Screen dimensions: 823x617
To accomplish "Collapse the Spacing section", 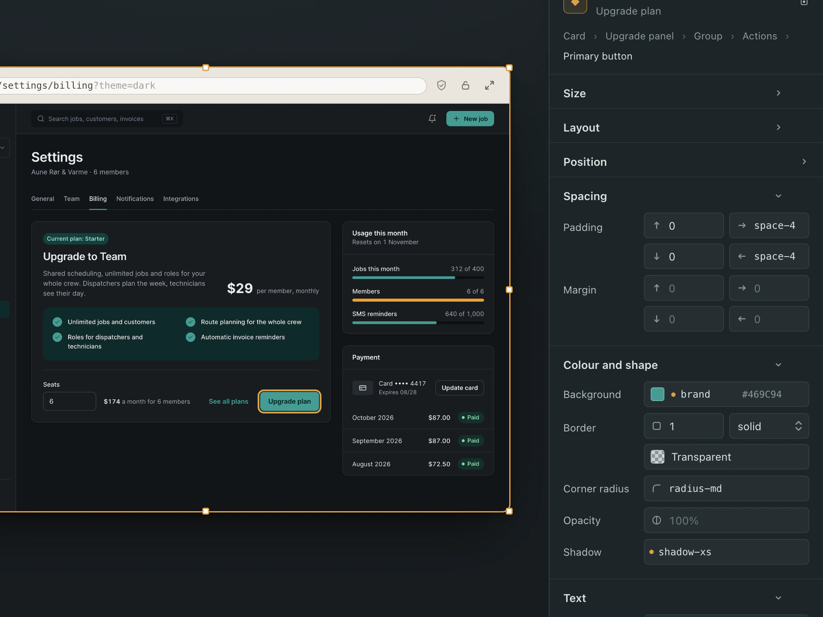I will point(778,196).
